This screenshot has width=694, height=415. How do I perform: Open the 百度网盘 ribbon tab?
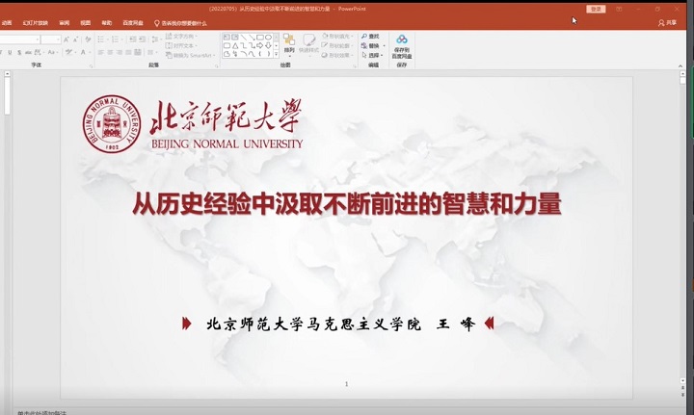[x=131, y=22]
